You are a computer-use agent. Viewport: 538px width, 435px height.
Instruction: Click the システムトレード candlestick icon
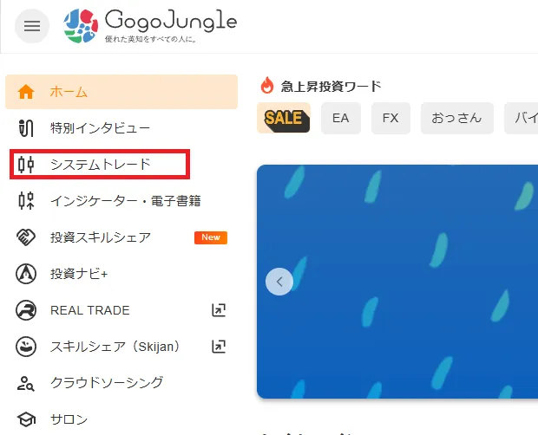coord(26,165)
